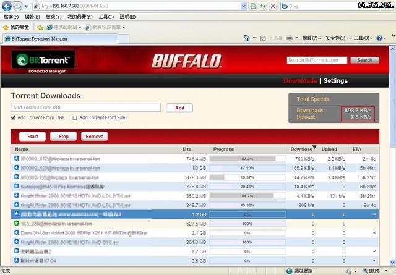Screen dimensions: 396x275
Task: Expand the address bar history dropdown
Action: (x=244, y=6)
